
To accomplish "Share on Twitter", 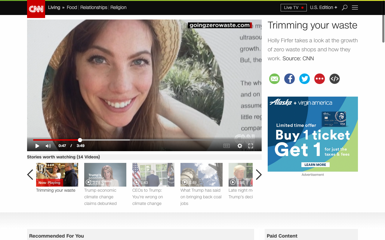I will click(304, 79).
